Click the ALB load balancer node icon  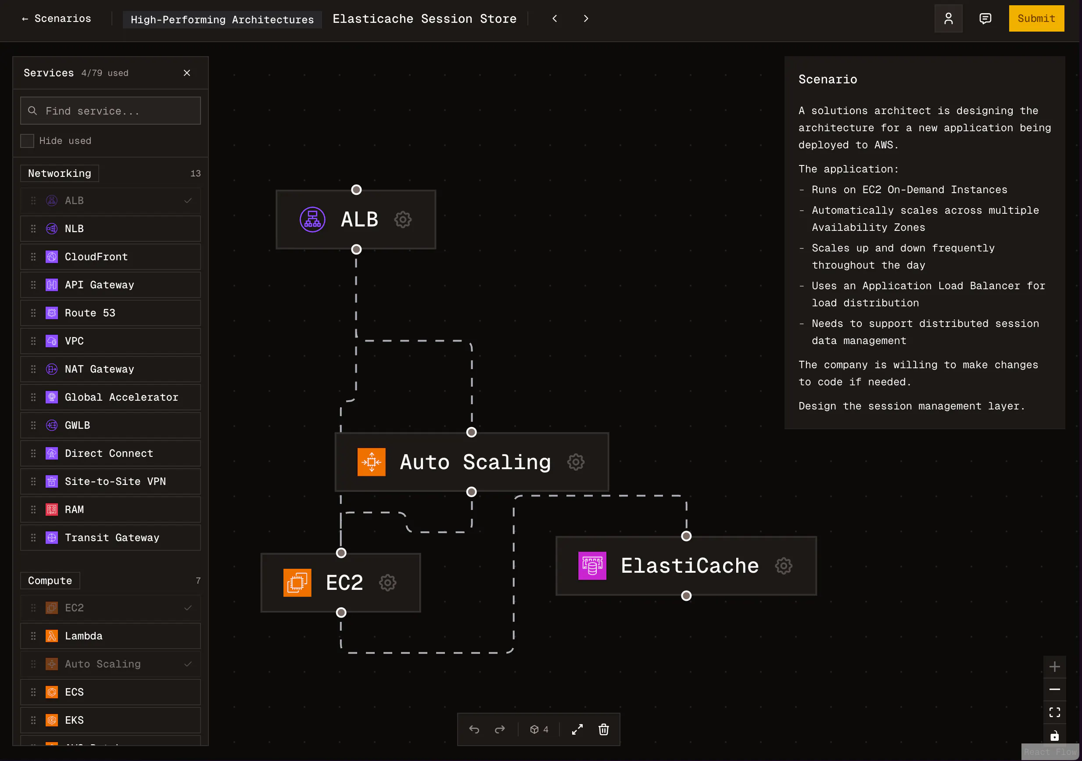pos(312,219)
